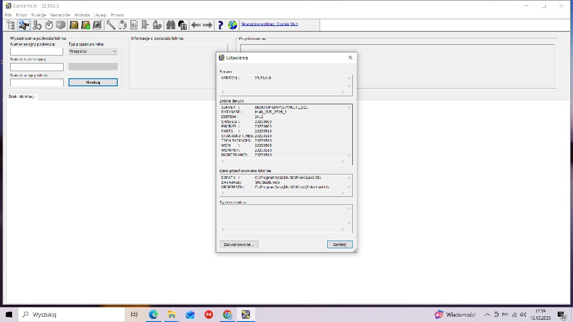
Task: Go back with the left arrow toolbar icon
Action: point(196,25)
